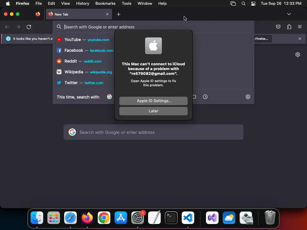The image size is (307, 230).
Task: Click the Stage Manager icon in the menu bar
Action: click(233, 4)
